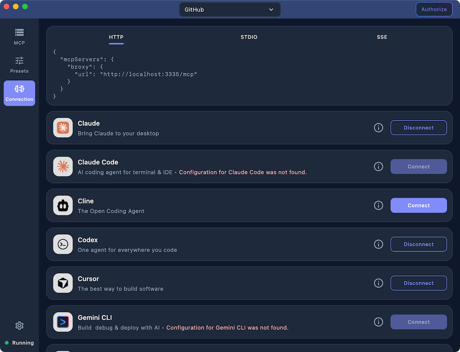Show info about the Cursor connection
The width and height of the screenshot is (460, 352).
[378, 283]
